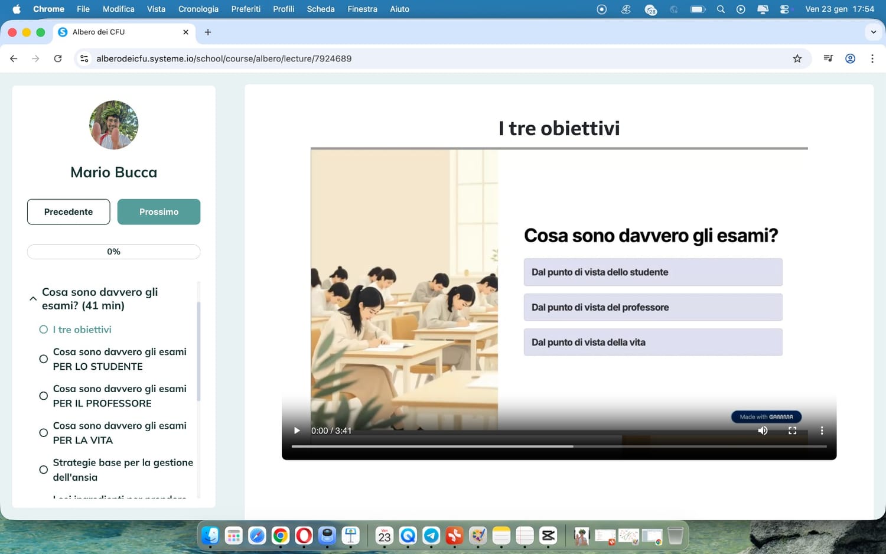Open the Cronologia menu

(x=198, y=9)
